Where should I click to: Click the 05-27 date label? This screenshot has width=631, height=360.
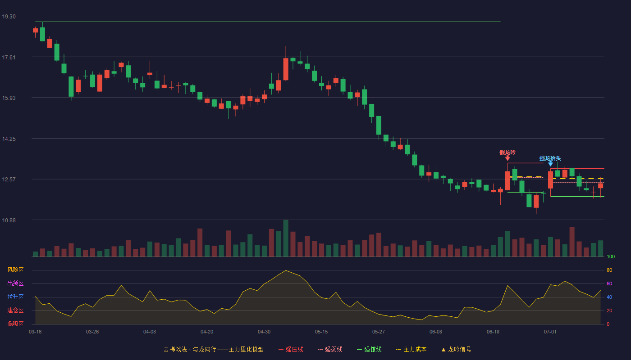(x=379, y=332)
